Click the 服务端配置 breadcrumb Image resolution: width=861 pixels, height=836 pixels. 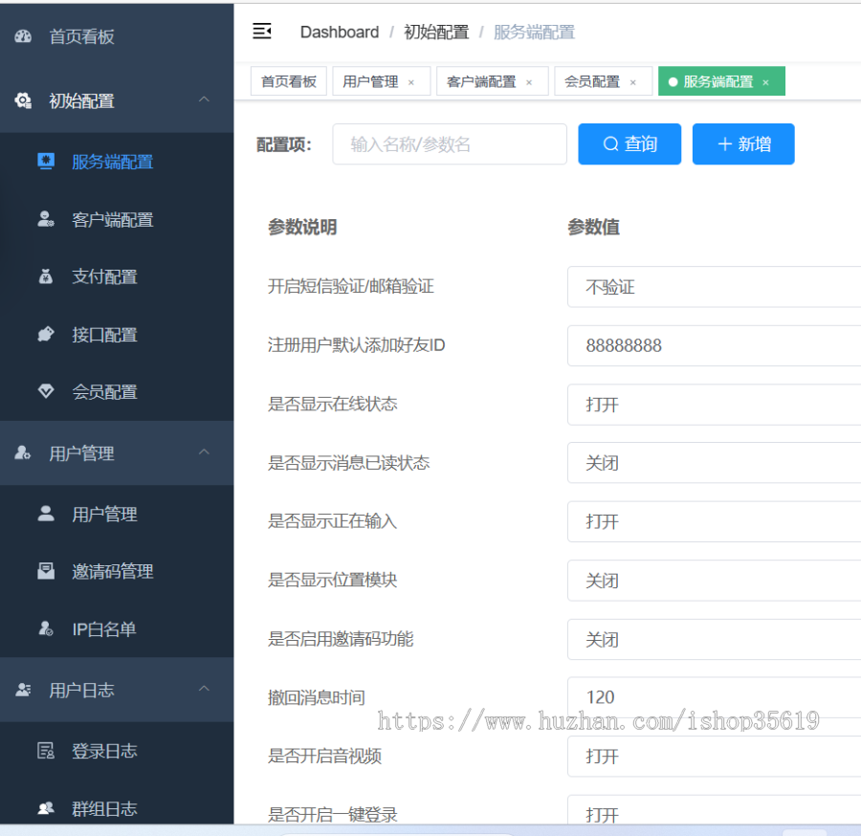point(534,32)
